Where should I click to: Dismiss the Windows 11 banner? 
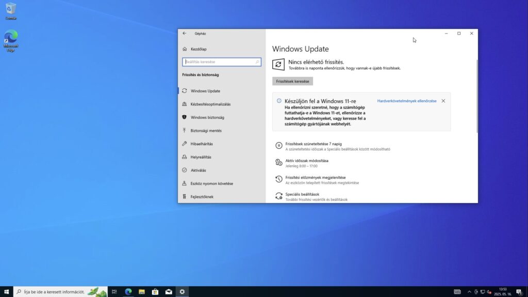(443, 101)
